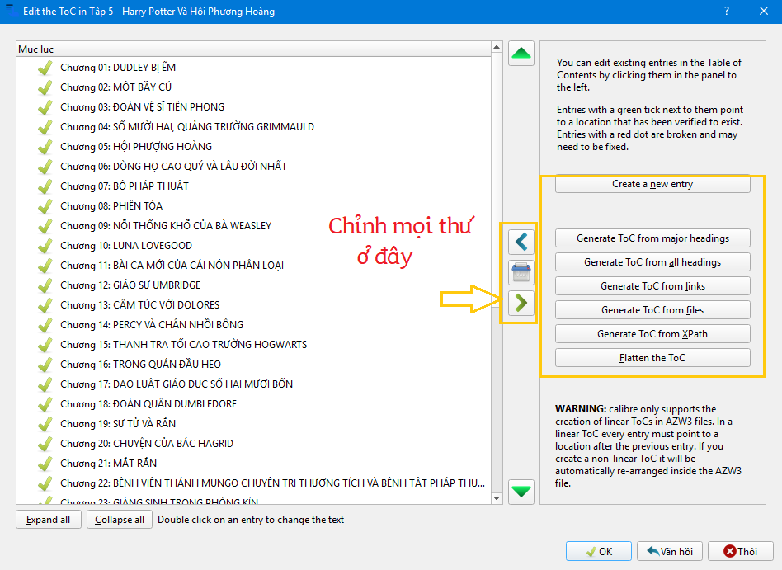Click the Vãn hồi undo button
The height and width of the screenshot is (570, 782).
670,552
